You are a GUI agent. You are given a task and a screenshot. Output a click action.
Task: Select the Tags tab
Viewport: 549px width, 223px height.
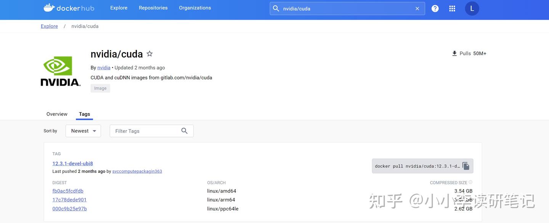click(x=84, y=114)
